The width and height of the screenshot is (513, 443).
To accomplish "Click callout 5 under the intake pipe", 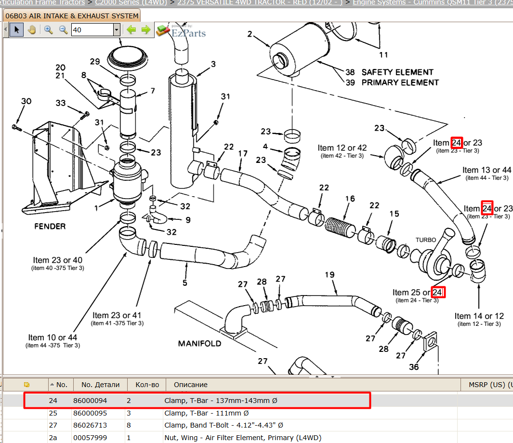I will coord(185,282).
